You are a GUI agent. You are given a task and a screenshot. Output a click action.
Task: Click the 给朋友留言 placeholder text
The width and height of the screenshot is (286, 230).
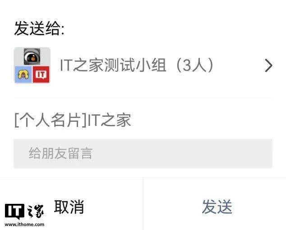pyautogui.click(x=60, y=153)
